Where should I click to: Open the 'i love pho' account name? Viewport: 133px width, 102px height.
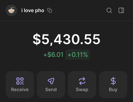pos(33,11)
